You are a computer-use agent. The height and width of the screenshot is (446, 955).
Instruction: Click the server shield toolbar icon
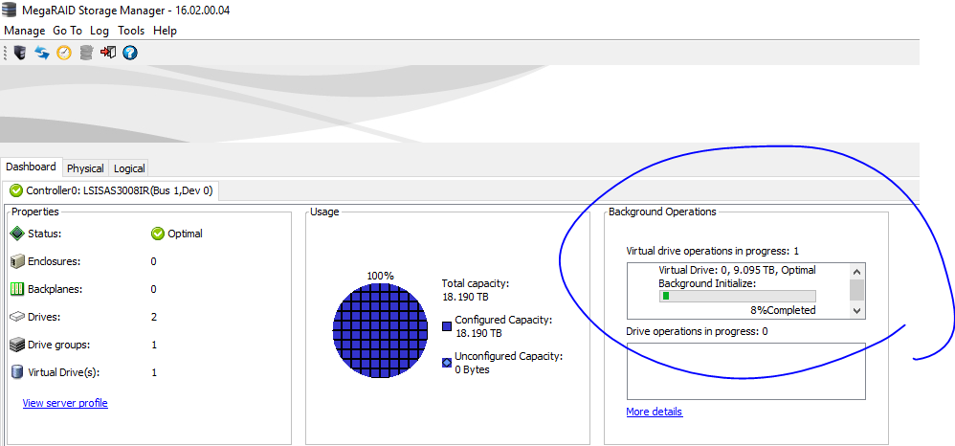click(19, 53)
